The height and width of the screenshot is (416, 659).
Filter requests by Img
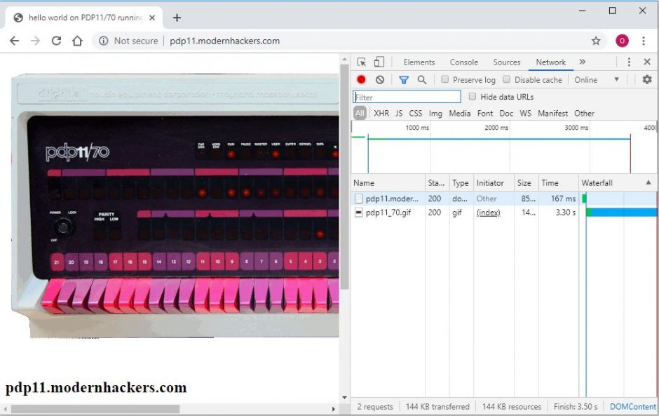pos(435,113)
